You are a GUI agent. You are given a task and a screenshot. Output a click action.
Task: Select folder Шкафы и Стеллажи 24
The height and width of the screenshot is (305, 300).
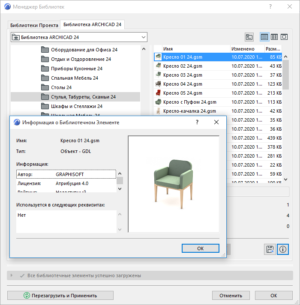pos(75,106)
